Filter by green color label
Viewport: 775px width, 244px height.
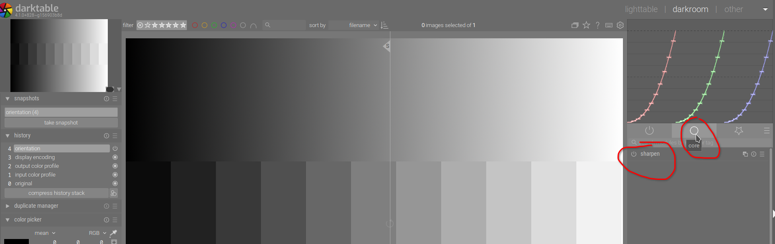pyautogui.click(x=214, y=25)
